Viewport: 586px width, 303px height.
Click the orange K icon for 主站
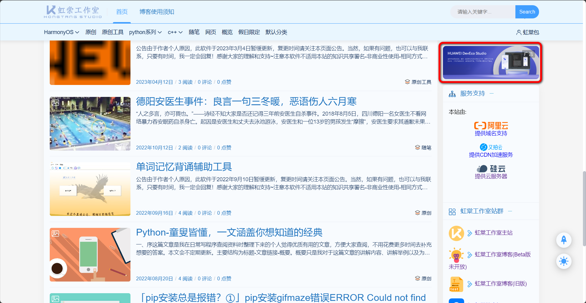pyautogui.click(x=456, y=233)
